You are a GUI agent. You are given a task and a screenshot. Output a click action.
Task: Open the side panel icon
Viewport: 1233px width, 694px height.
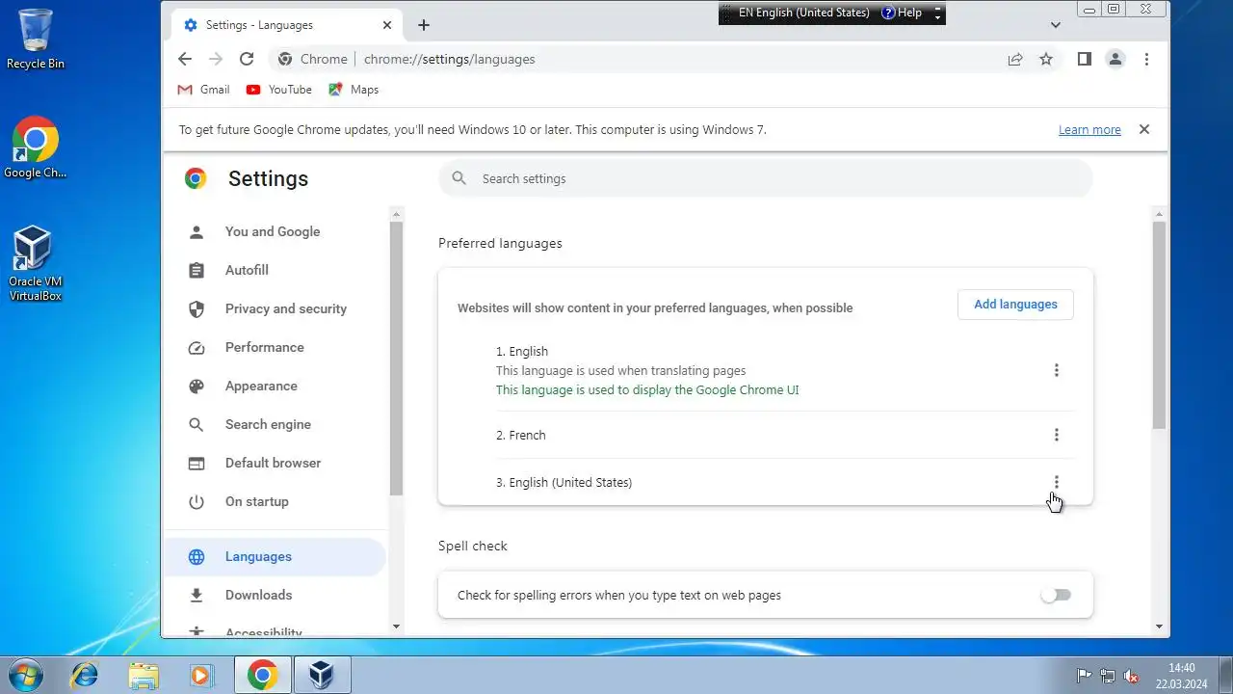coord(1084,59)
